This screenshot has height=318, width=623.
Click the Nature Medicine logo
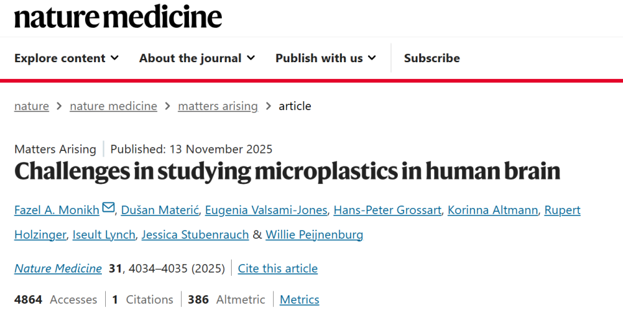118,17
